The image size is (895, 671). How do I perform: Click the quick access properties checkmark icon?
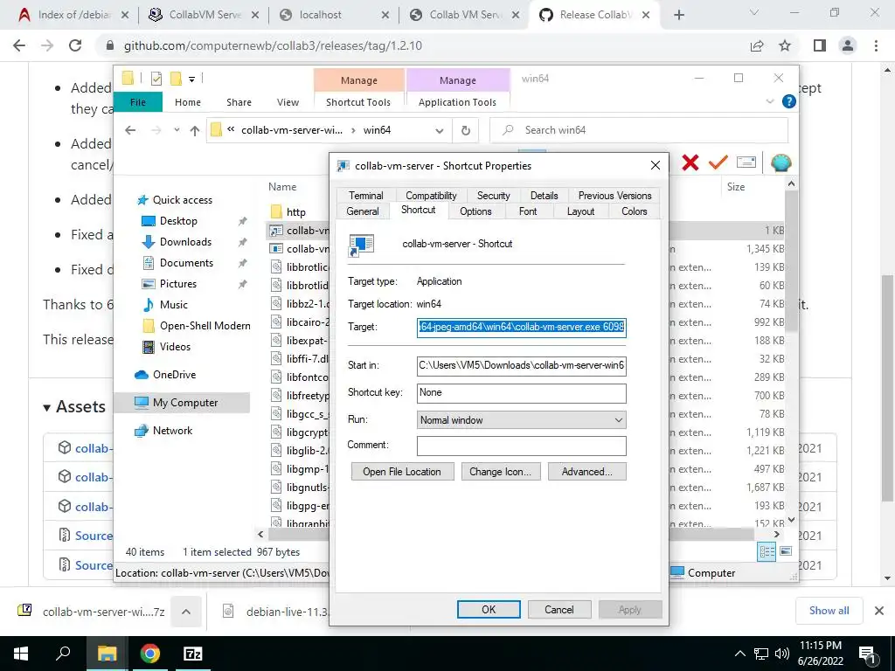point(156,79)
